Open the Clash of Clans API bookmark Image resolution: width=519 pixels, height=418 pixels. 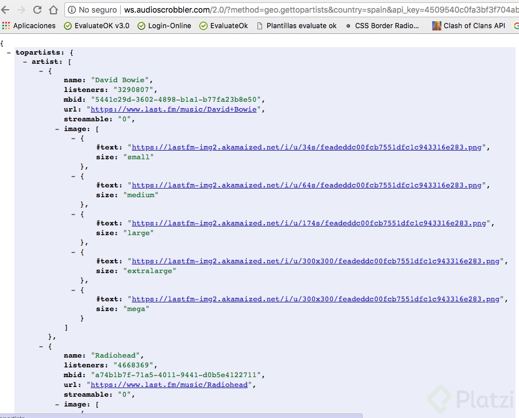(x=468, y=25)
